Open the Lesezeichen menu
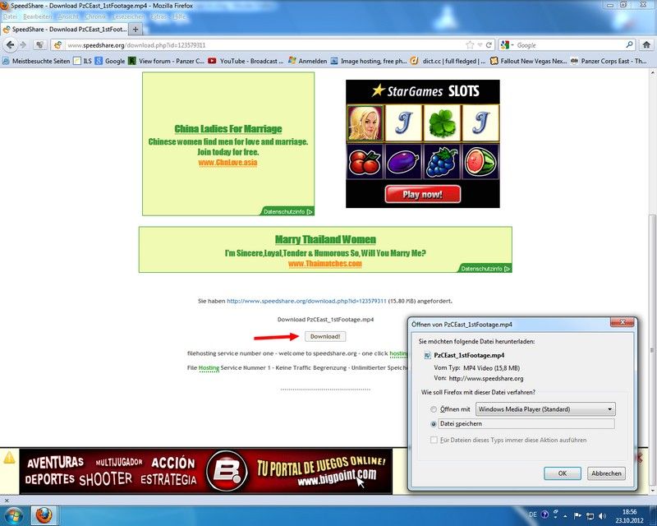 (128, 16)
